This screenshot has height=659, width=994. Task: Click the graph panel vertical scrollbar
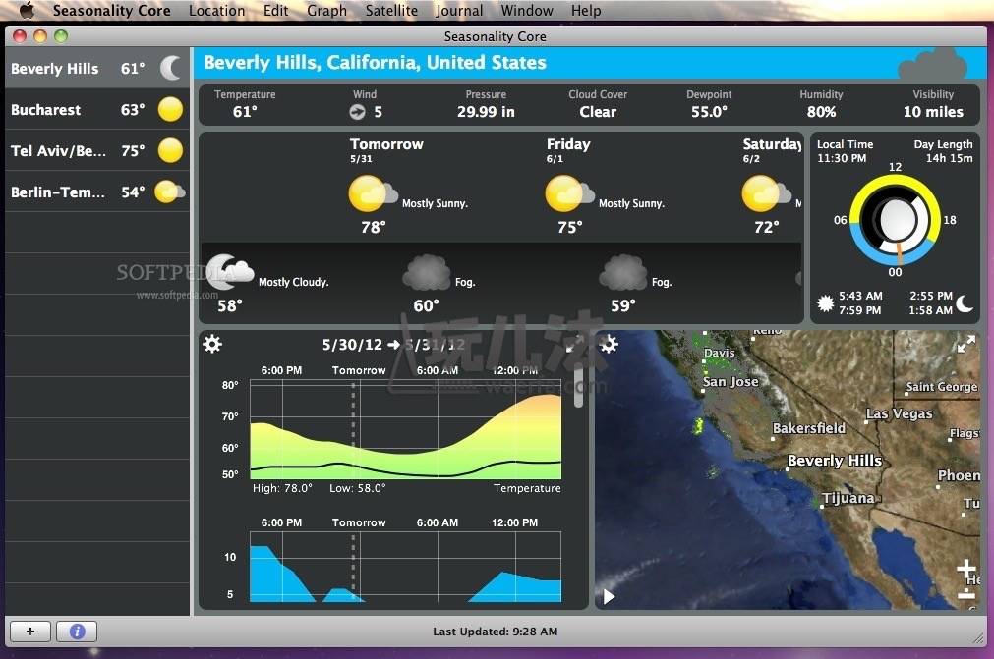[578, 387]
